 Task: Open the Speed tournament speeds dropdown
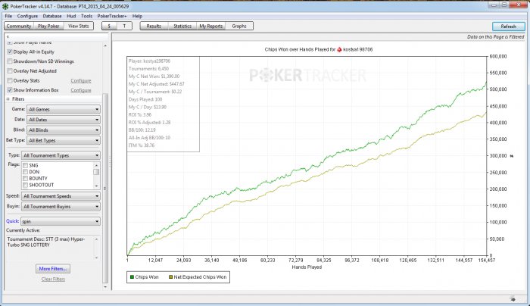click(63, 195)
